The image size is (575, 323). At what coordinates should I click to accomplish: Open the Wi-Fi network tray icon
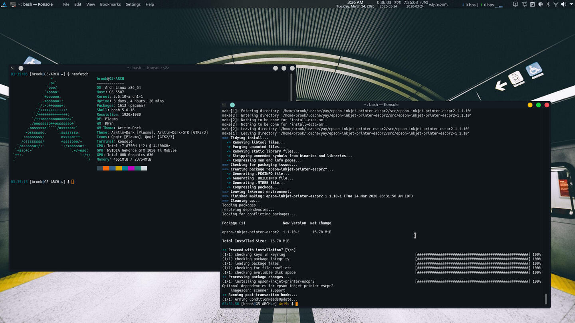(x=555, y=4)
